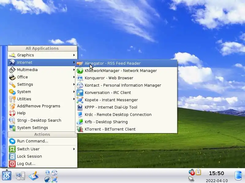This screenshot has width=245, height=183.
Task: Open KPPP Internet Dial-Up Tool
Action: (126, 107)
